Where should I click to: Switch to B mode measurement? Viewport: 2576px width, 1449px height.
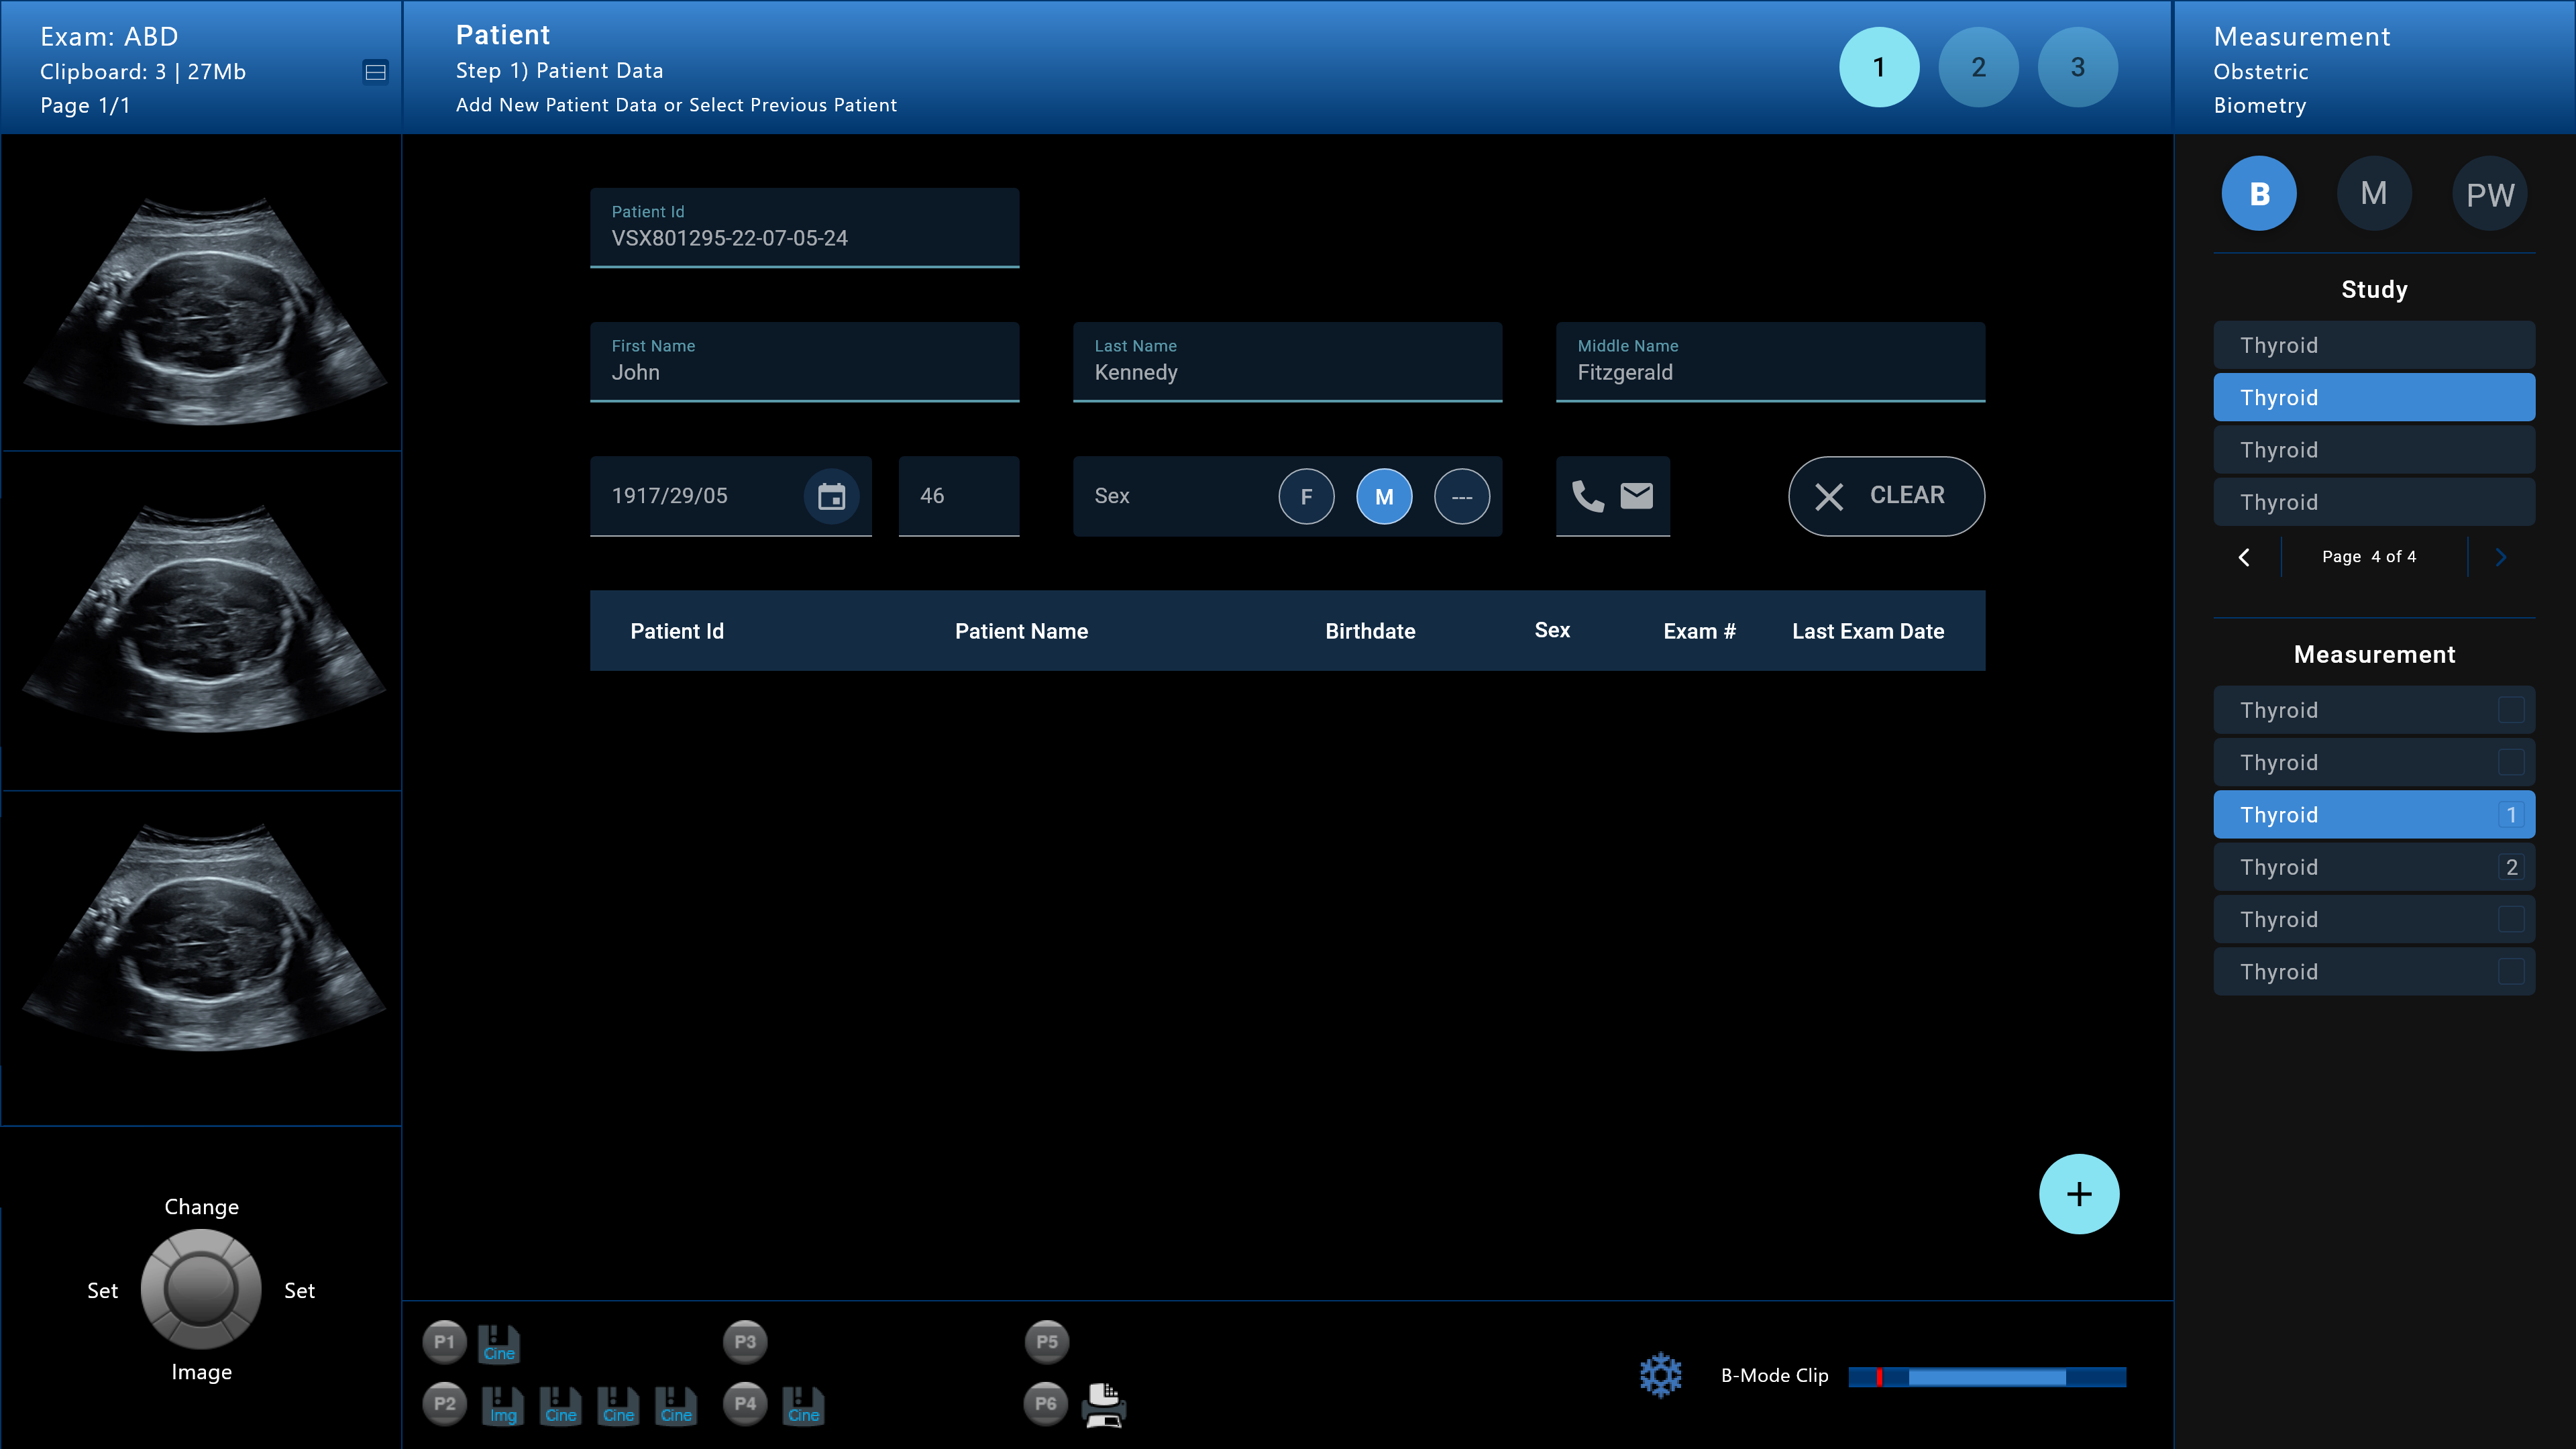click(x=2259, y=194)
